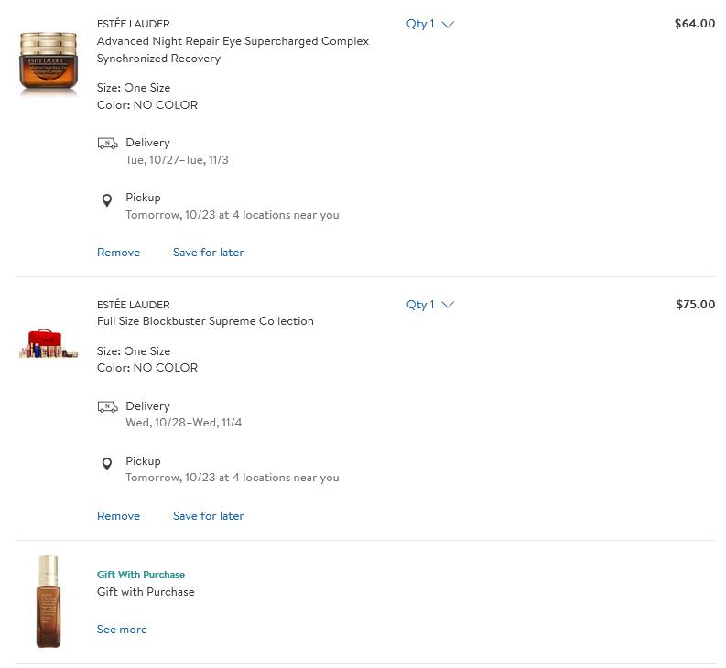The height and width of the screenshot is (668, 726).
Task: Expand the Qty 1 dropdown for the $75.00 item
Action: [430, 305]
